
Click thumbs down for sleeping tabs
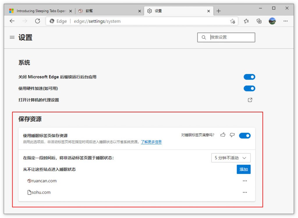pos(232,135)
